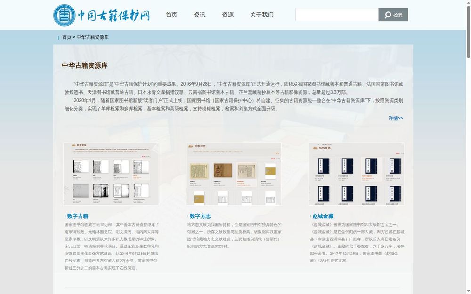Click inside the search input box

(336, 15)
